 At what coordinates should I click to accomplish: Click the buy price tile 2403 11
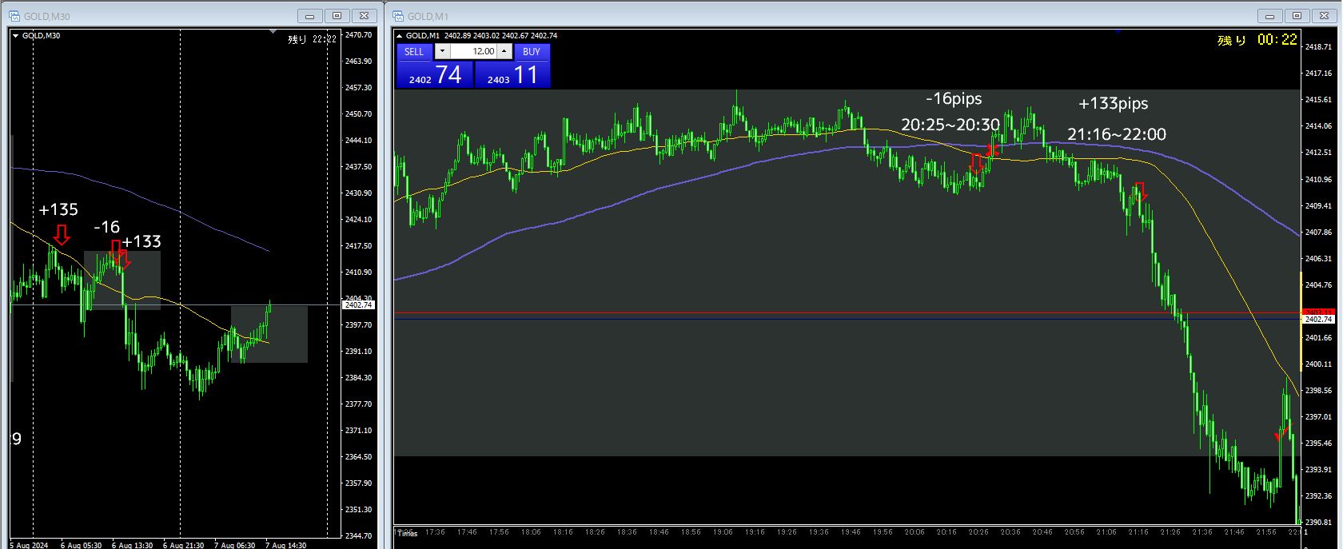[512, 74]
